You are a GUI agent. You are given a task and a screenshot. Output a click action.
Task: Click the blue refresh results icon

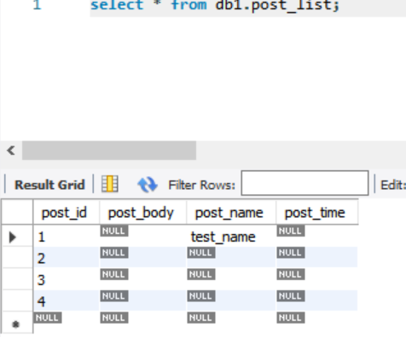[148, 185]
